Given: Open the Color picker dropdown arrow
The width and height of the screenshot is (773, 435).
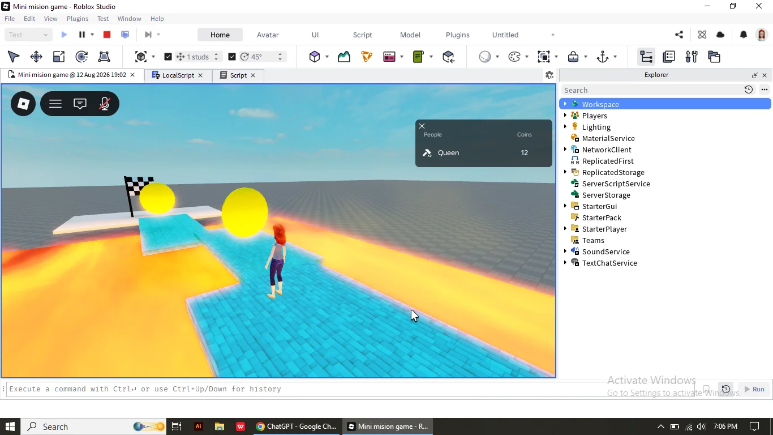Looking at the screenshot, I should click(527, 57).
